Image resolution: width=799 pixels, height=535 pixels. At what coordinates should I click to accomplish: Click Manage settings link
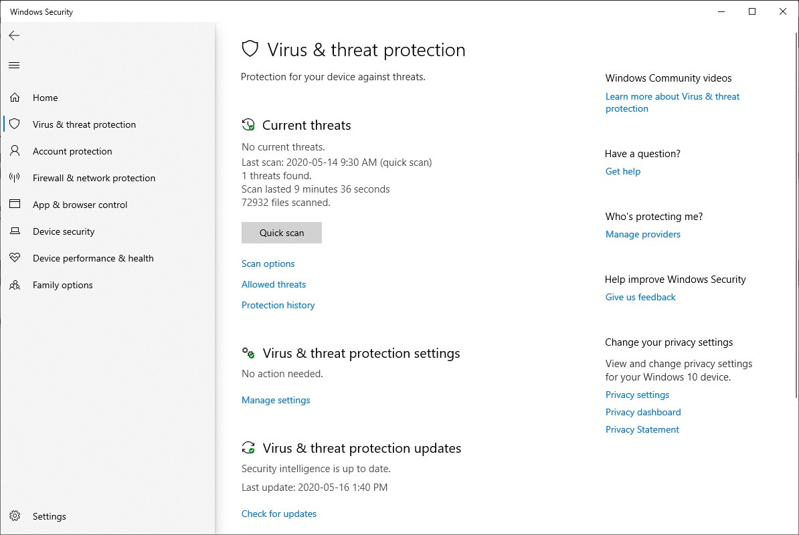click(276, 400)
